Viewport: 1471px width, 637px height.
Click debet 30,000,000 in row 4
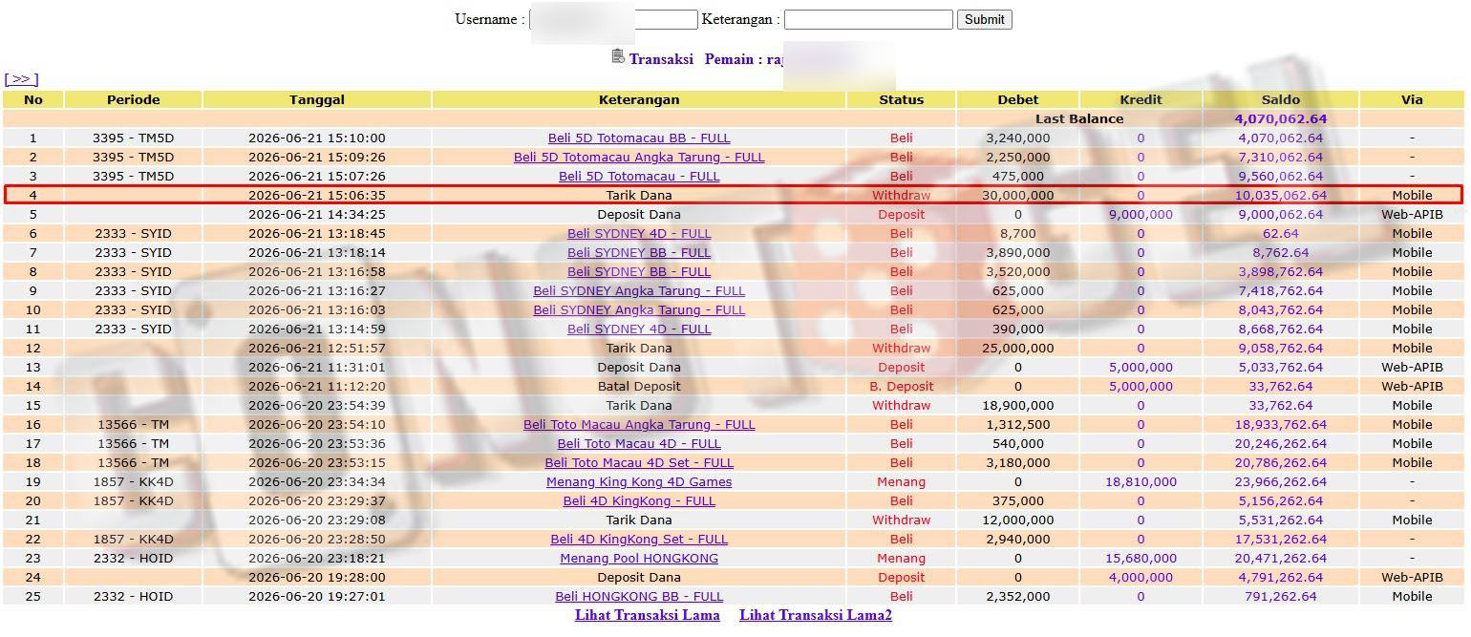tap(1018, 195)
